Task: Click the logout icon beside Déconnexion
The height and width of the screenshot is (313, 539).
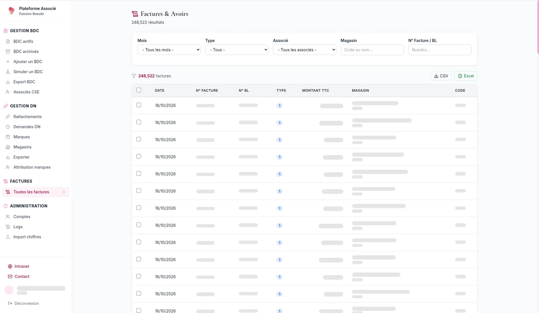Action: point(10,303)
